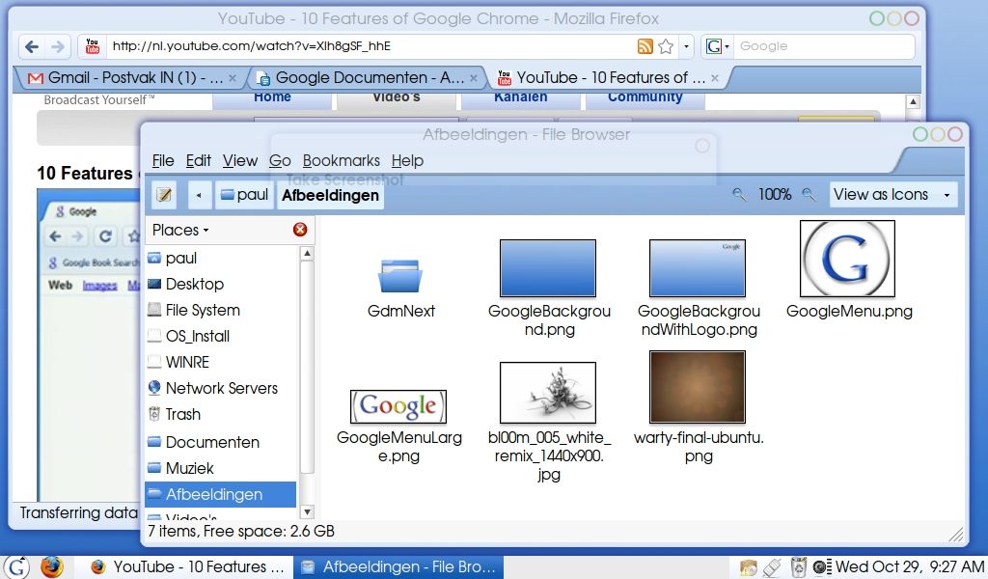Open Places side pane dropdown
Image resolution: width=988 pixels, height=579 pixels.
[180, 230]
